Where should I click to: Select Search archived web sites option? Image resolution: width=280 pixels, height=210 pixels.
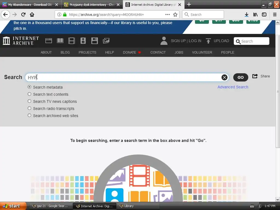pos(30,116)
